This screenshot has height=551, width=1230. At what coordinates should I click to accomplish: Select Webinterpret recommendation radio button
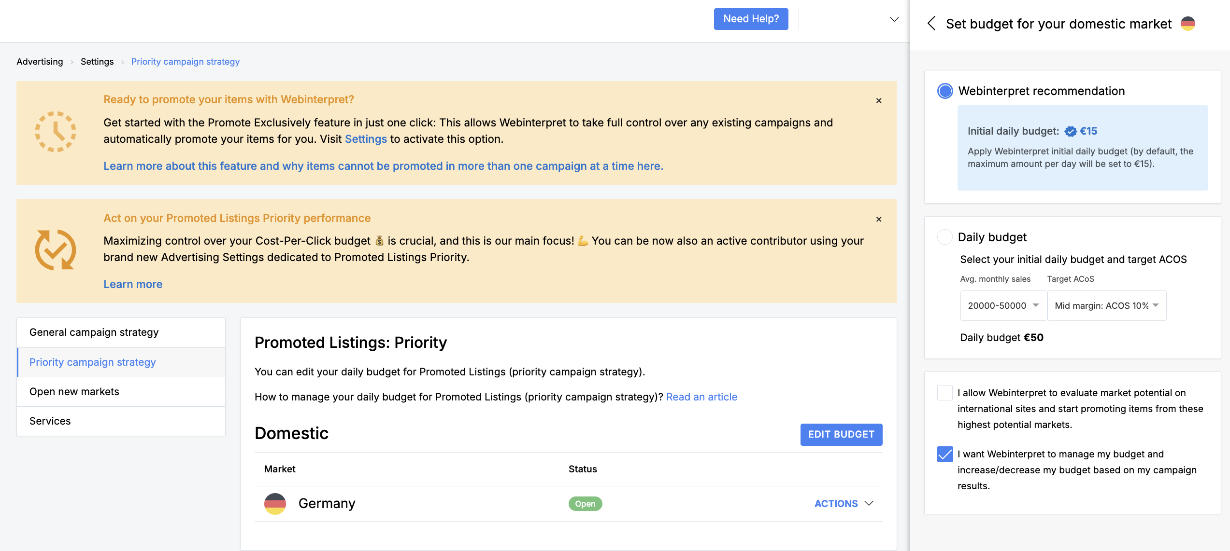point(945,91)
